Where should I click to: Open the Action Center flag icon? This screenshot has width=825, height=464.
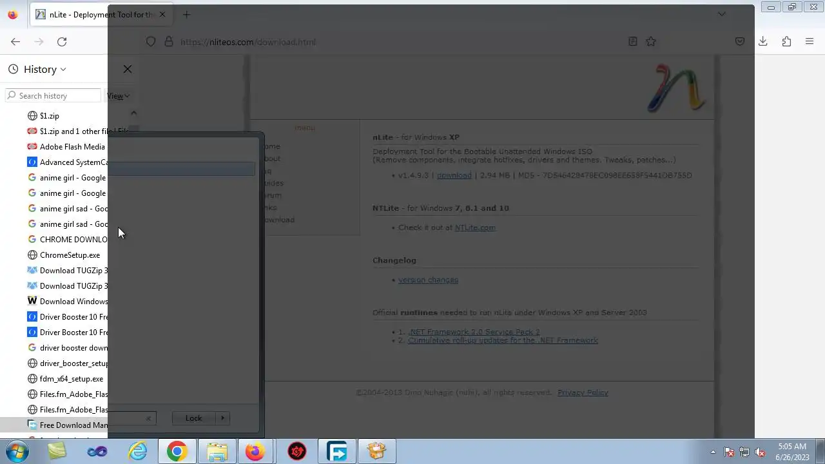pyautogui.click(x=729, y=452)
